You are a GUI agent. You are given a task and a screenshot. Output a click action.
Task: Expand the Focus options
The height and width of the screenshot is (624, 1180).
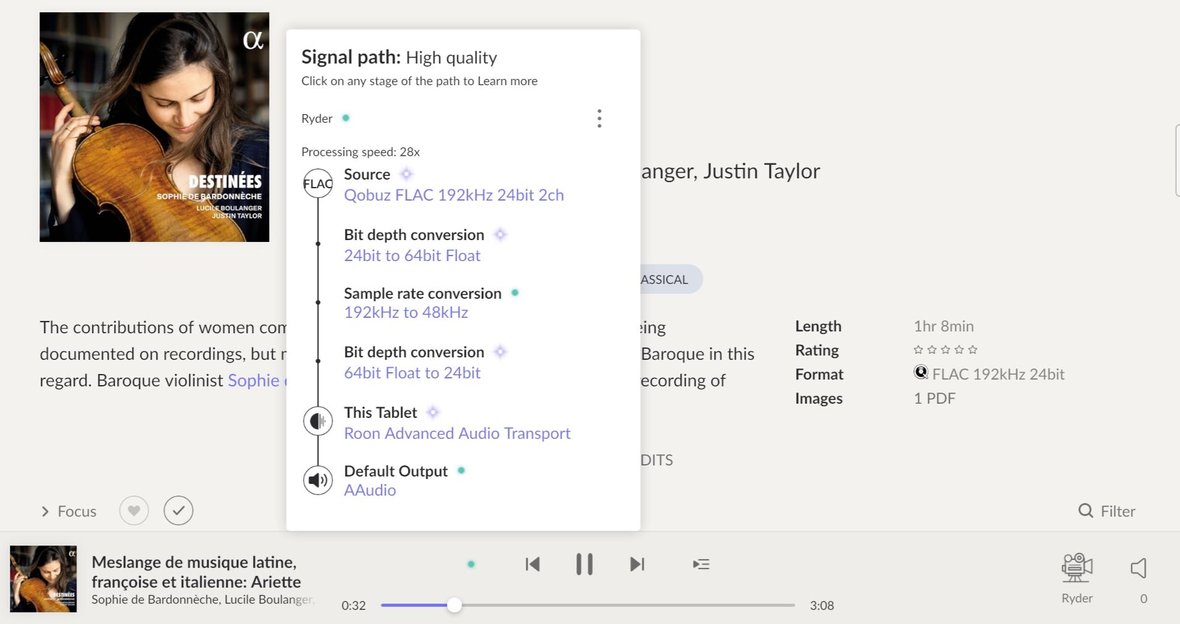(x=69, y=511)
